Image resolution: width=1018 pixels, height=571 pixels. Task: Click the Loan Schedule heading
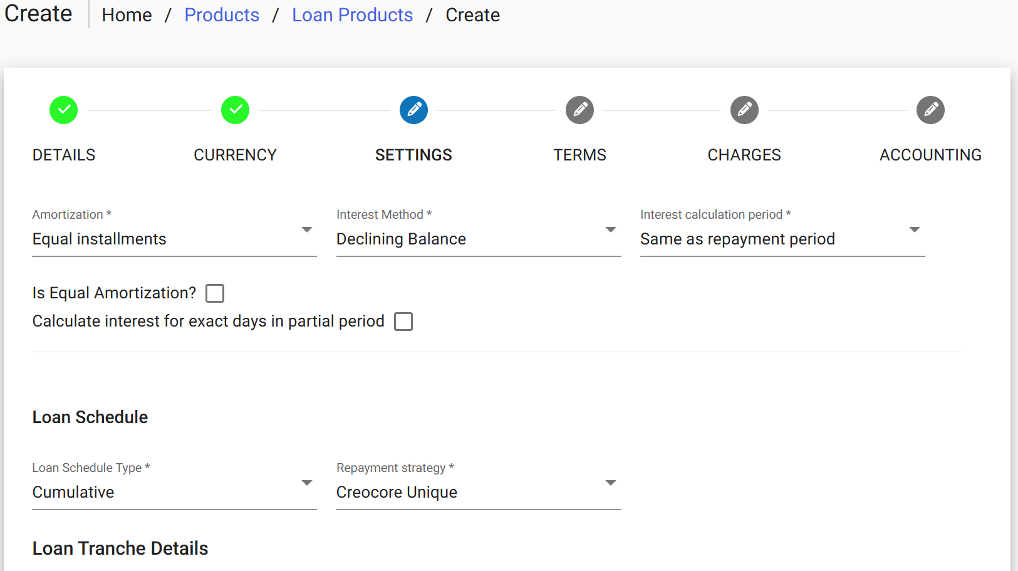click(90, 417)
